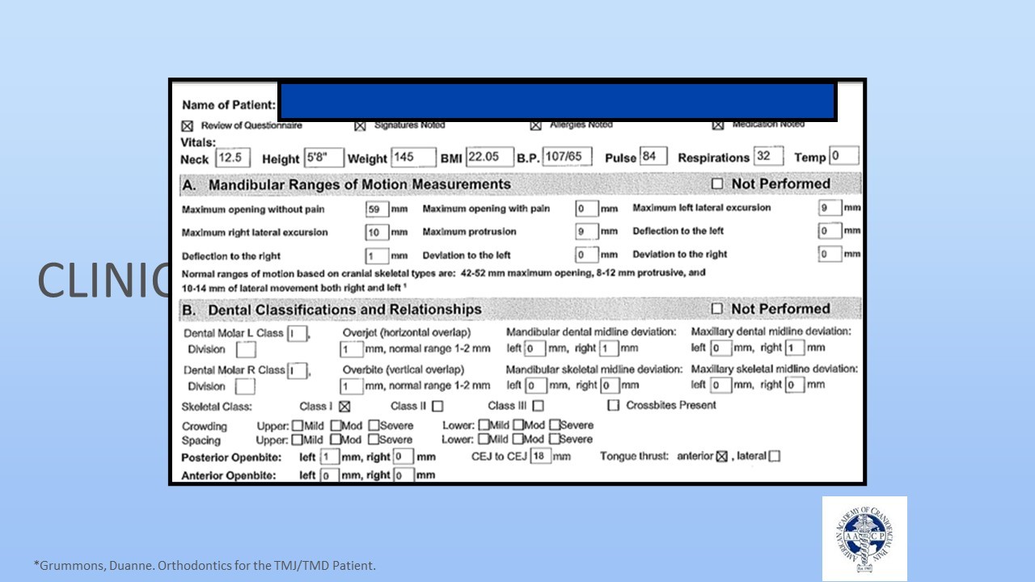Click the partially hidden CLINIC slide title

click(x=103, y=280)
